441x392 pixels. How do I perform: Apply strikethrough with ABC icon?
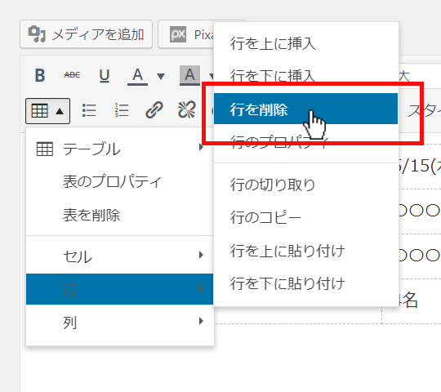72,75
